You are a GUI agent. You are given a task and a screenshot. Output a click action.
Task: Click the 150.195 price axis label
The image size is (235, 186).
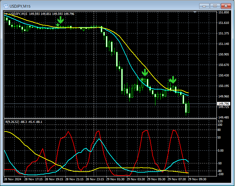tap(223, 86)
